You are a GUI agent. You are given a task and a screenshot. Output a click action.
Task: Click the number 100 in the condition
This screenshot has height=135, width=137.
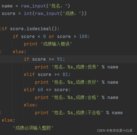[x=83, y=36]
